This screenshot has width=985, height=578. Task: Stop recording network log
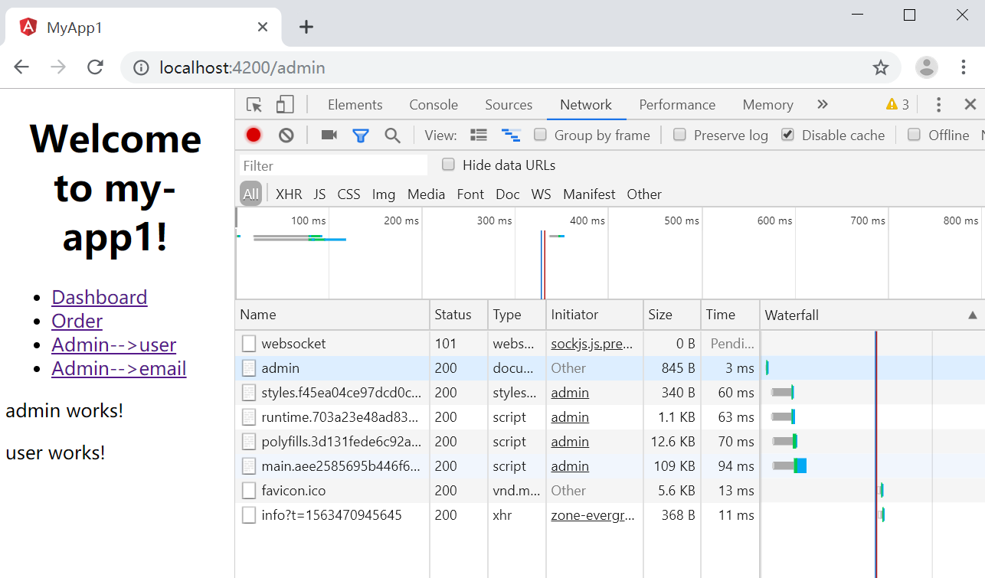tap(254, 136)
